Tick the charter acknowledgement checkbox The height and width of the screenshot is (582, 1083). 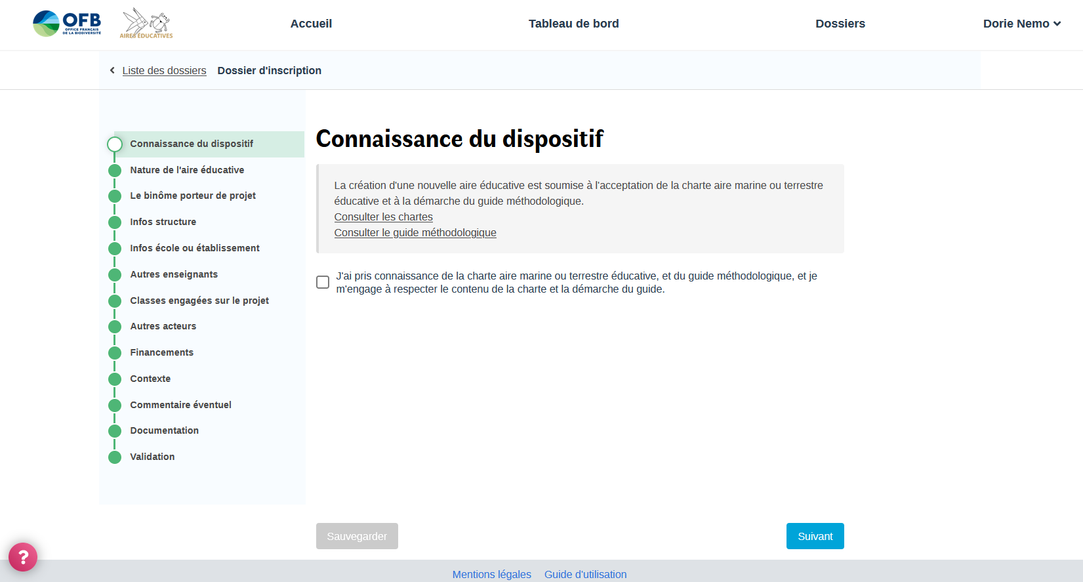[323, 282]
